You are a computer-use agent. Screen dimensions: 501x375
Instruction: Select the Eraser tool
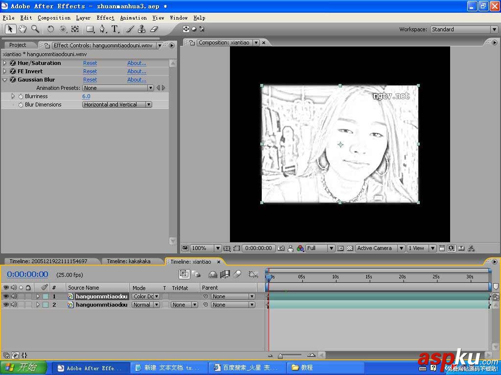pos(154,29)
